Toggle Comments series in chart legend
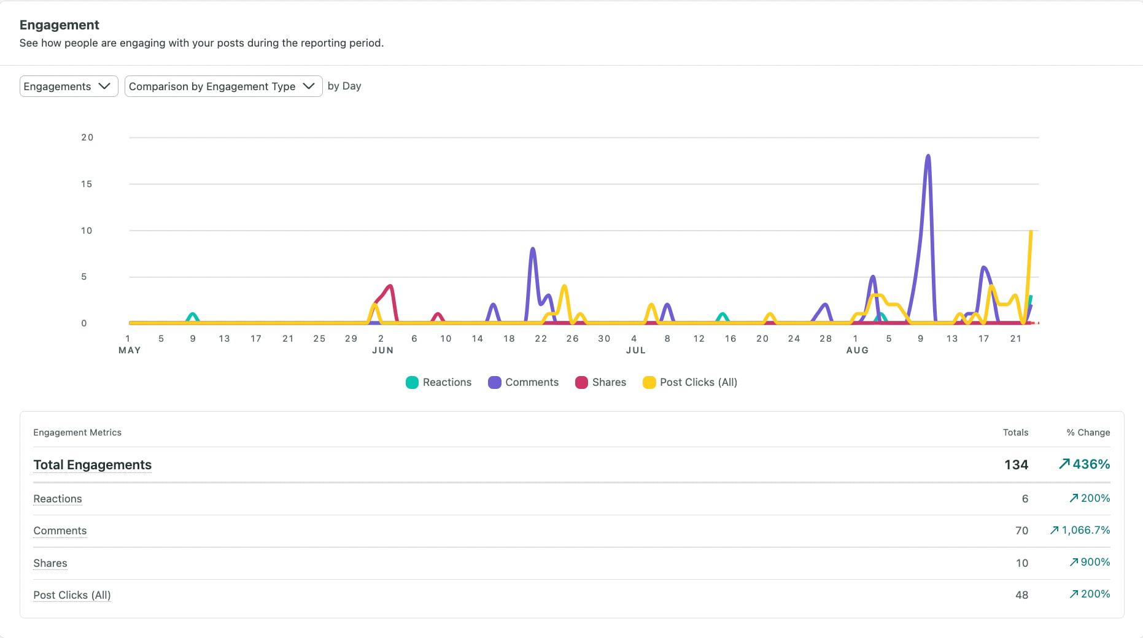This screenshot has height=638, width=1143. (523, 382)
